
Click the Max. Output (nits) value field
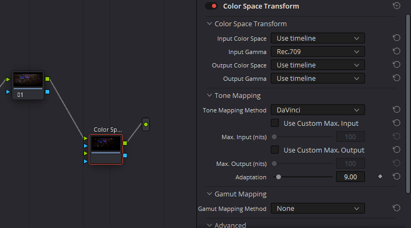[x=351, y=164]
